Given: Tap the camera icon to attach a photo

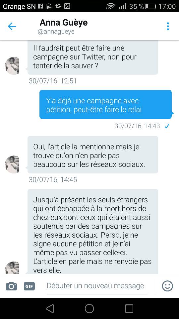Looking at the screenshot, I should (x=11, y=286).
